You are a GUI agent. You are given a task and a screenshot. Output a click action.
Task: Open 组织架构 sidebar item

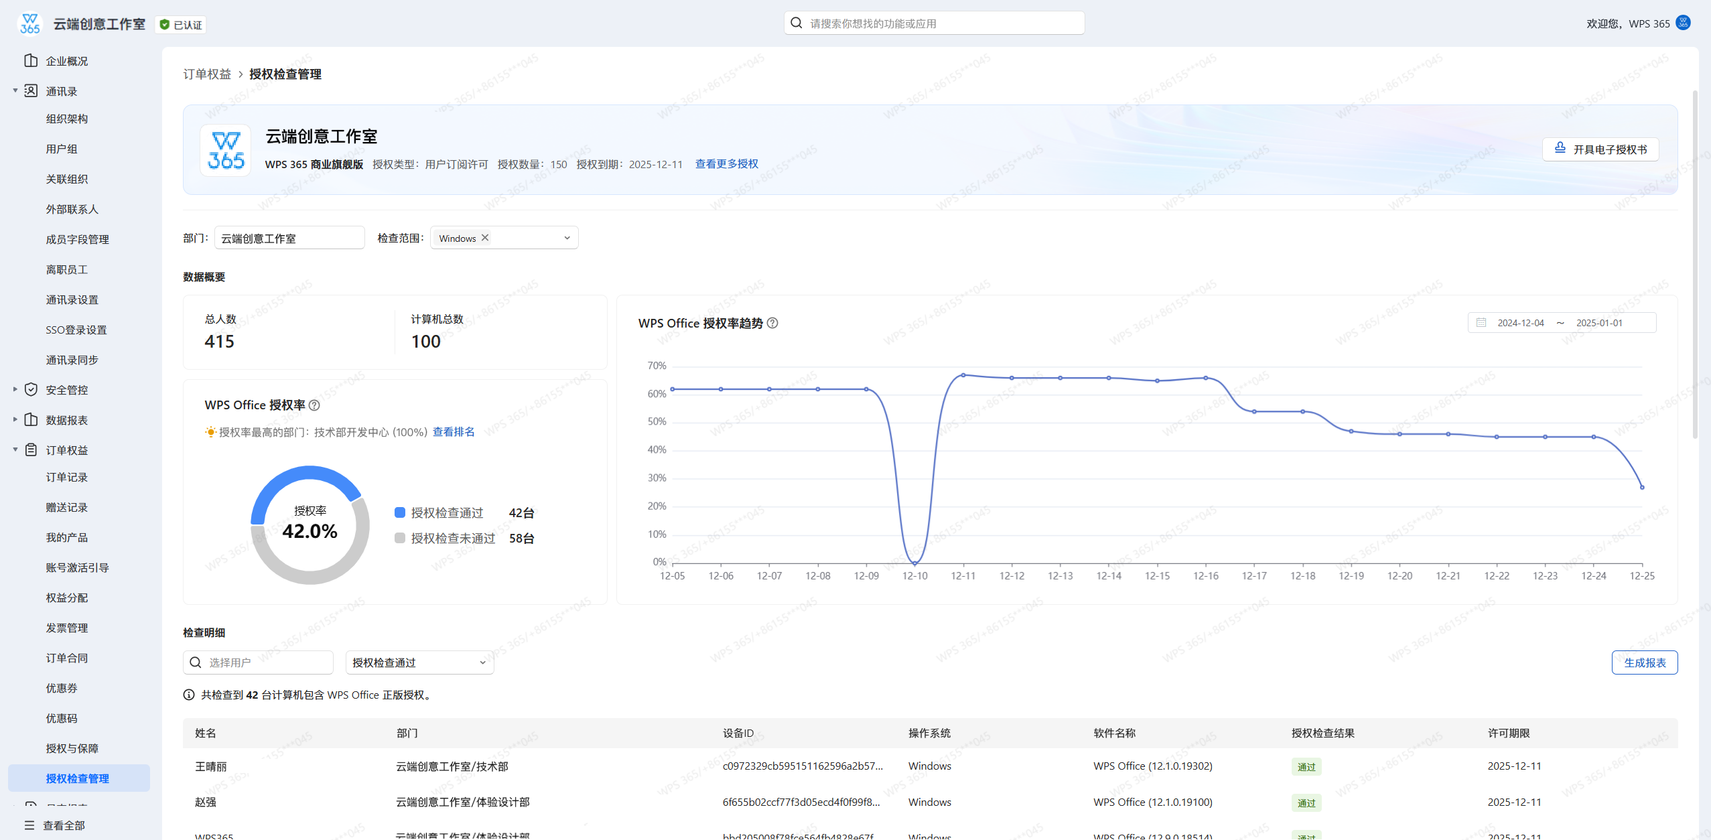pos(66,119)
